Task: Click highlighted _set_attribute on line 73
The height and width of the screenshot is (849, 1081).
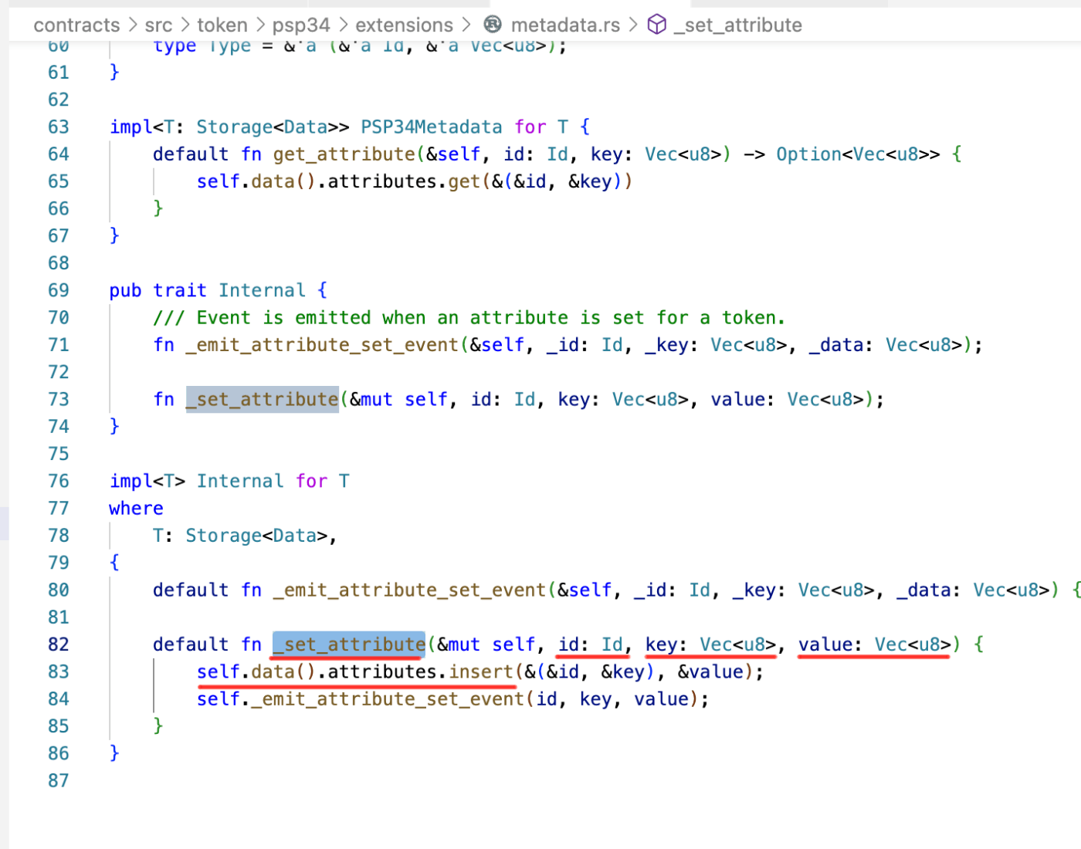Action: (263, 399)
